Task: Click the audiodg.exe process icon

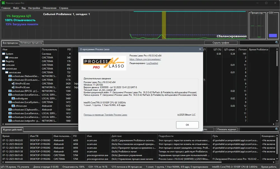Action: 13,99
